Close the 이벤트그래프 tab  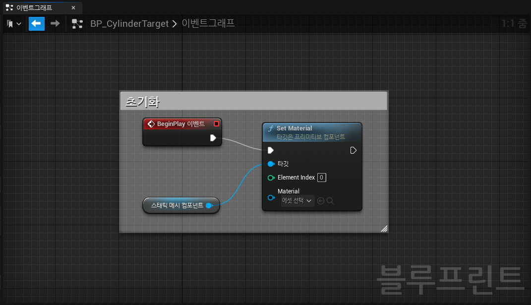pos(73,7)
